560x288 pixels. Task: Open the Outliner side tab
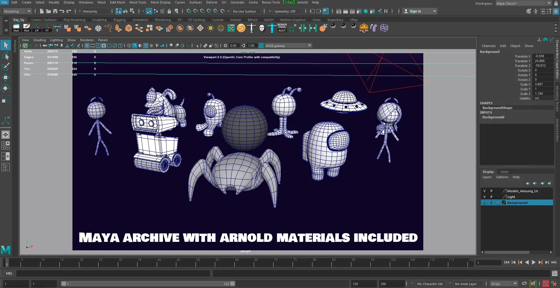coord(15,46)
